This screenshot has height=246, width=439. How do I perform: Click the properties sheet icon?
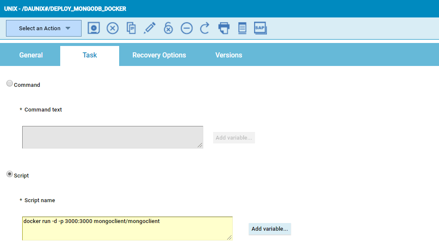pos(242,28)
